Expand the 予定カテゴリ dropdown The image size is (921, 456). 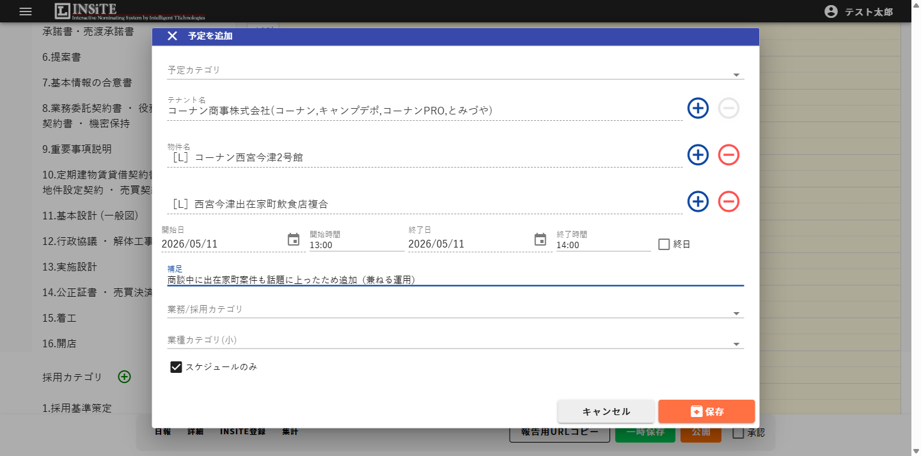click(x=736, y=75)
